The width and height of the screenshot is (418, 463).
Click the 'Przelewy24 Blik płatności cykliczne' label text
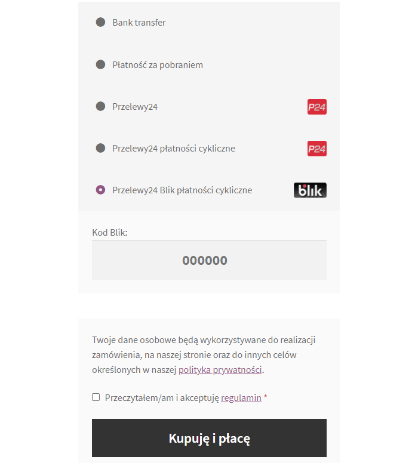coord(182,190)
